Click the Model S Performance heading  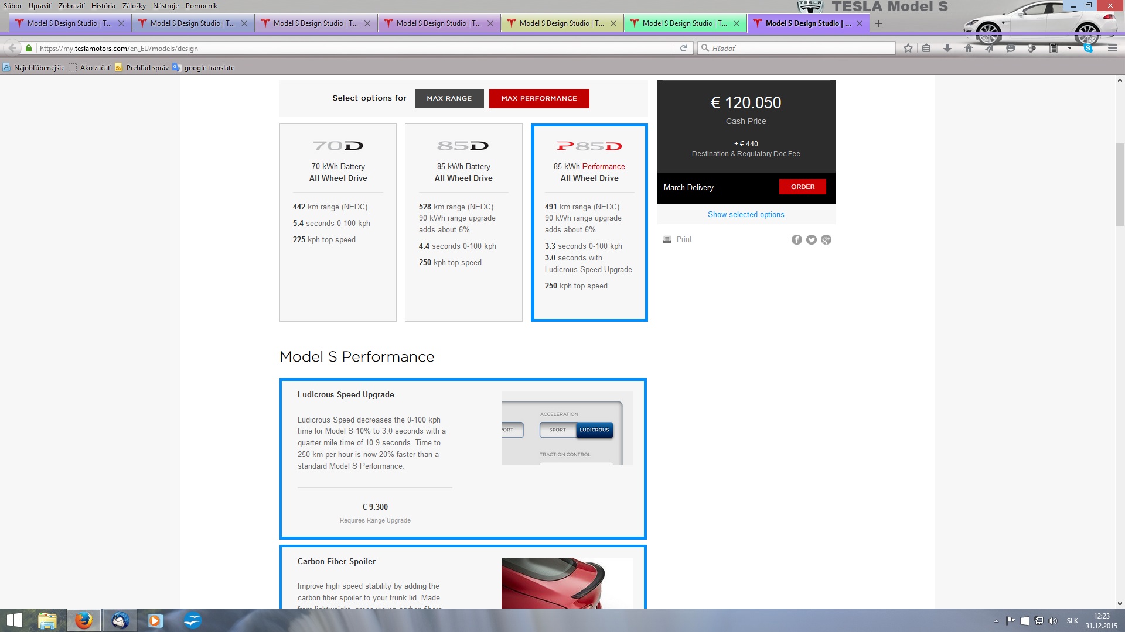pos(357,357)
